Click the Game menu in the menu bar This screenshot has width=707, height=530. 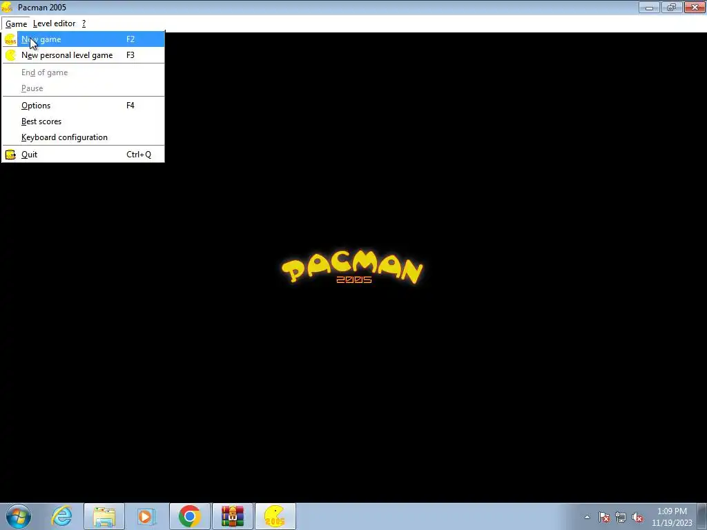[x=17, y=23]
